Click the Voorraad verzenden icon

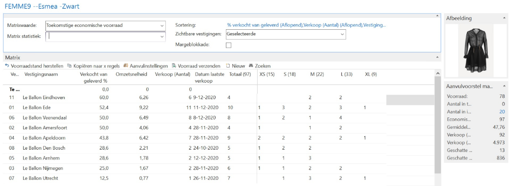click(x=174, y=66)
